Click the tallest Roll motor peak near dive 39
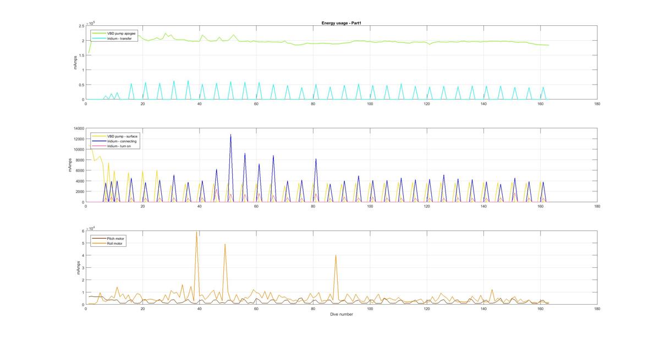This screenshot has height=342, width=660. (196, 232)
